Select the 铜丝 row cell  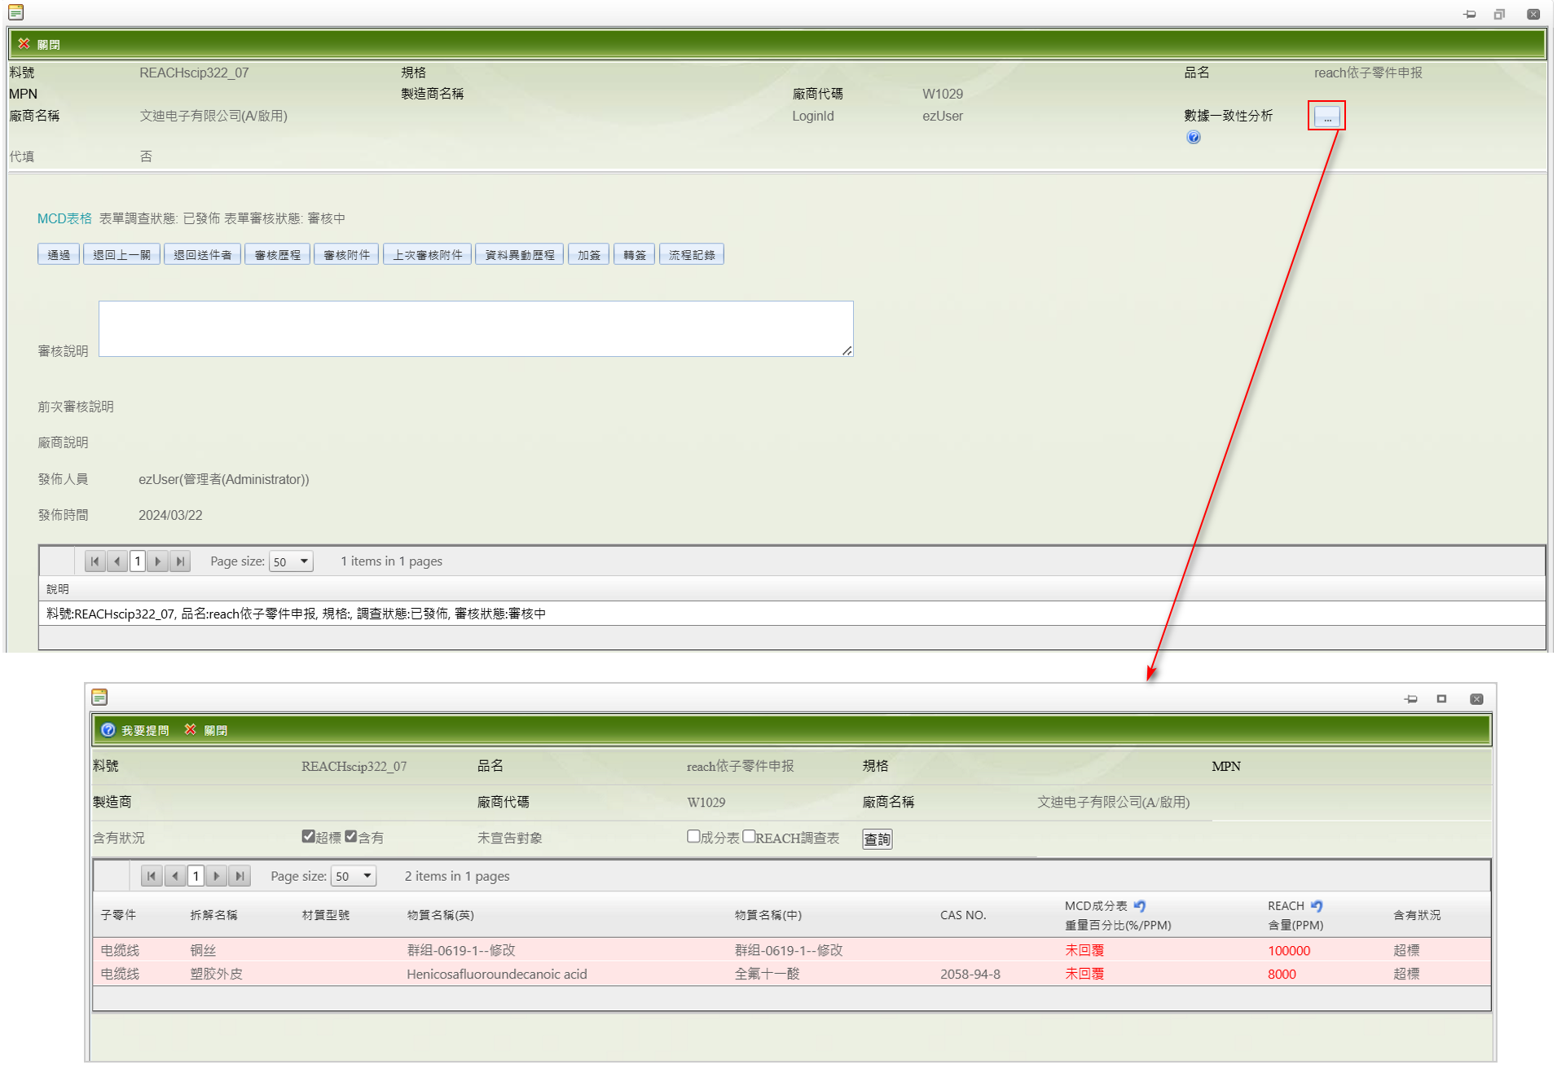click(203, 950)
